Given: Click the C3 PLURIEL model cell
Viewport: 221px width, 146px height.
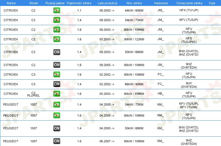Looking at the screenshot, I should tap(33, 94).
